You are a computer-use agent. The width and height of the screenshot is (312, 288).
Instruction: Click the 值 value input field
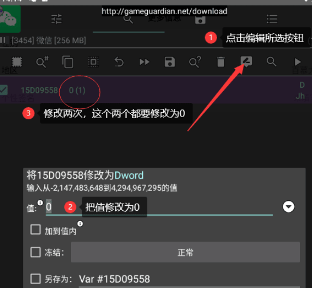(x=159, y=207)
